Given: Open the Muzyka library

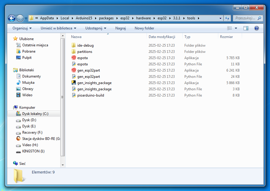Looking at the screenshot, I should coord(28,82).
